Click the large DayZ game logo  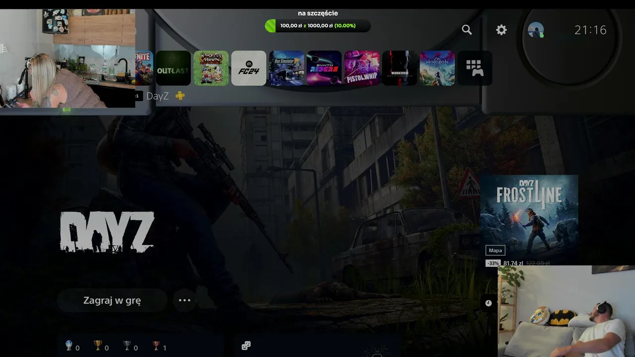[x=107, y=232]
